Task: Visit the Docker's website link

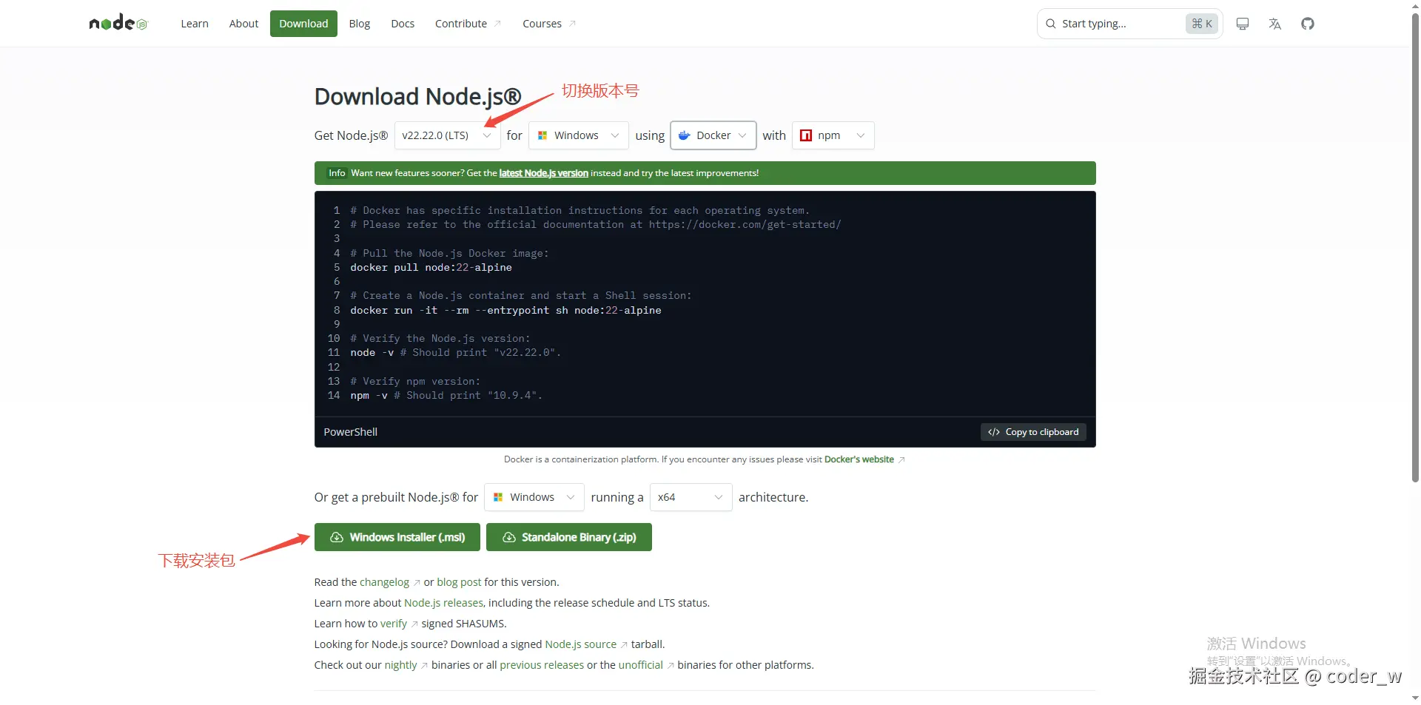Action: (859, 459)
